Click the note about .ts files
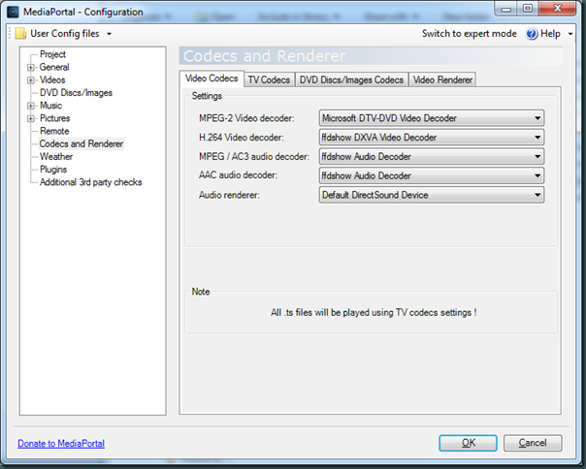This screenshot has width=586, height=469. click(x=374, y=313)
